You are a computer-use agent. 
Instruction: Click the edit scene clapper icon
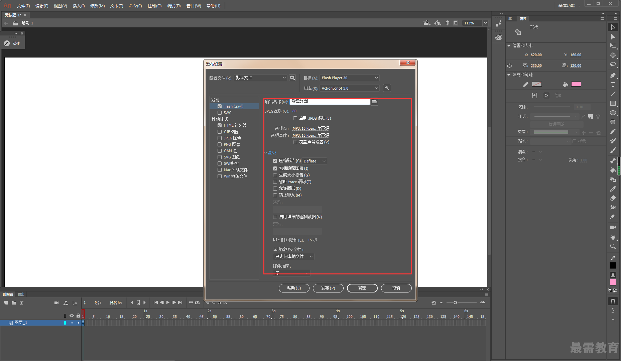tap(426, 23)
